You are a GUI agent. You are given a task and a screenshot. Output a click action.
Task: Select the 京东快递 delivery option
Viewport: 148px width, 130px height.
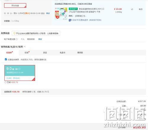(15, 6)
